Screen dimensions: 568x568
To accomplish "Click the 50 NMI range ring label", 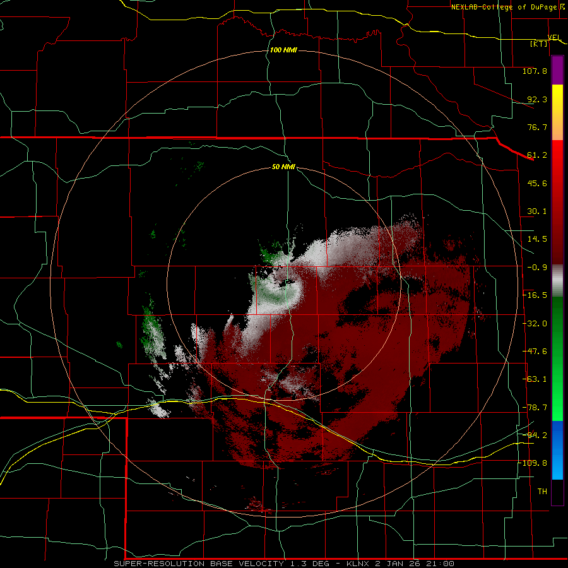I will coord(283,167).
